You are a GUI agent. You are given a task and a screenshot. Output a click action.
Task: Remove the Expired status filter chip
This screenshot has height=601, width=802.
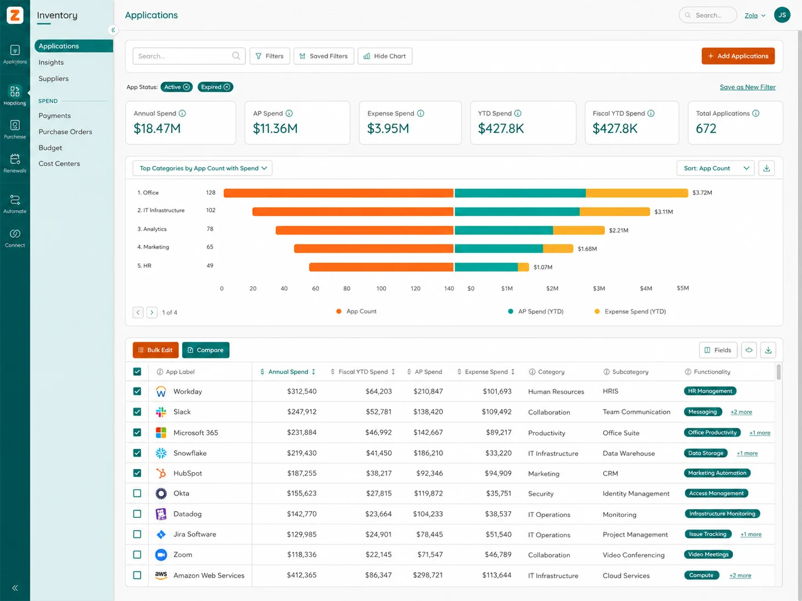227,87
